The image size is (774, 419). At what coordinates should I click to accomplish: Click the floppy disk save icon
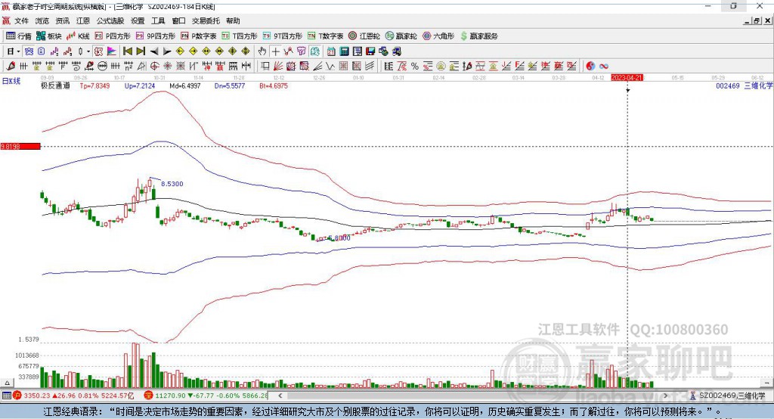coord(370,51)
